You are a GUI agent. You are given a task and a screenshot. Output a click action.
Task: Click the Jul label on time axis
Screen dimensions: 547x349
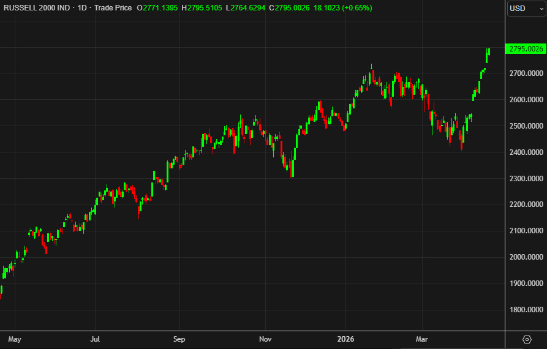click(95, 339)
